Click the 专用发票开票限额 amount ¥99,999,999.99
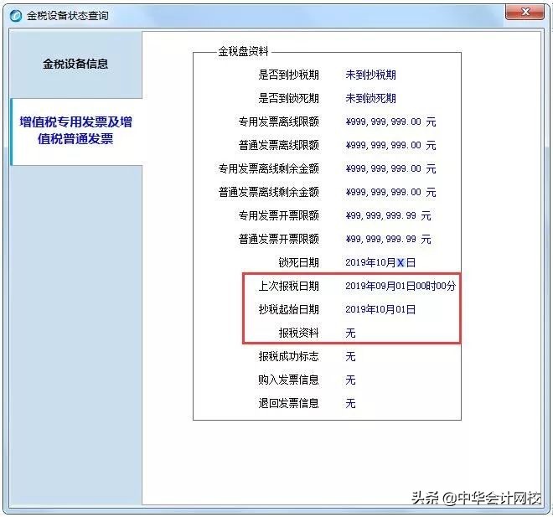 [388, 215]
